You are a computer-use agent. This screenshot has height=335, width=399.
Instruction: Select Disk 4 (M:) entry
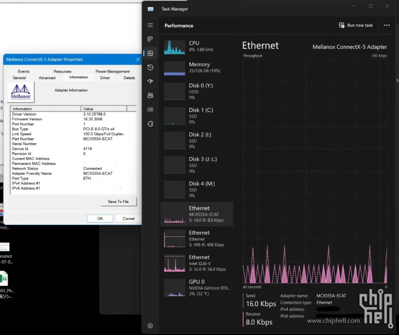197,189
